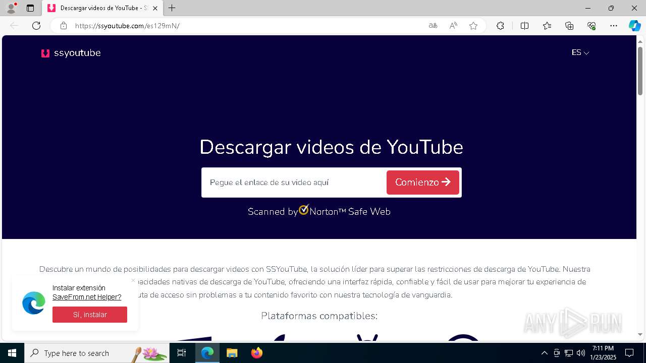Image resolution: width=646 pixels, height=363 pixels.
Task: Open Copilot sidebar icon
Action: pyautogui.click(x=634, y=26)
